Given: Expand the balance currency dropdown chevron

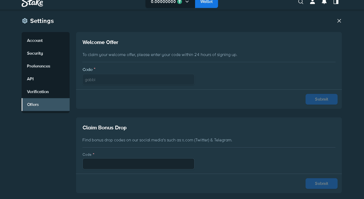Looking at the screenshot, I should click(x=187, y=2).
